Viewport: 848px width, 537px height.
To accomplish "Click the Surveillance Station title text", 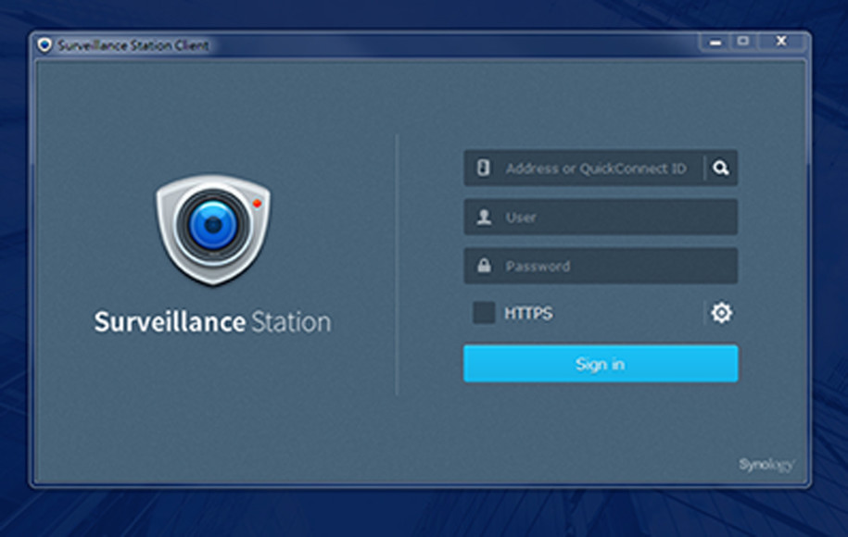I will (x=212, y=322).
